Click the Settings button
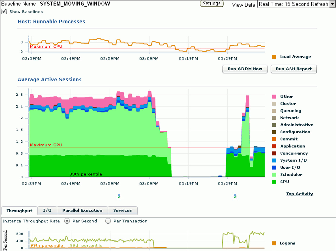Screen dimensions: 336x251 [x=212, y=4]
